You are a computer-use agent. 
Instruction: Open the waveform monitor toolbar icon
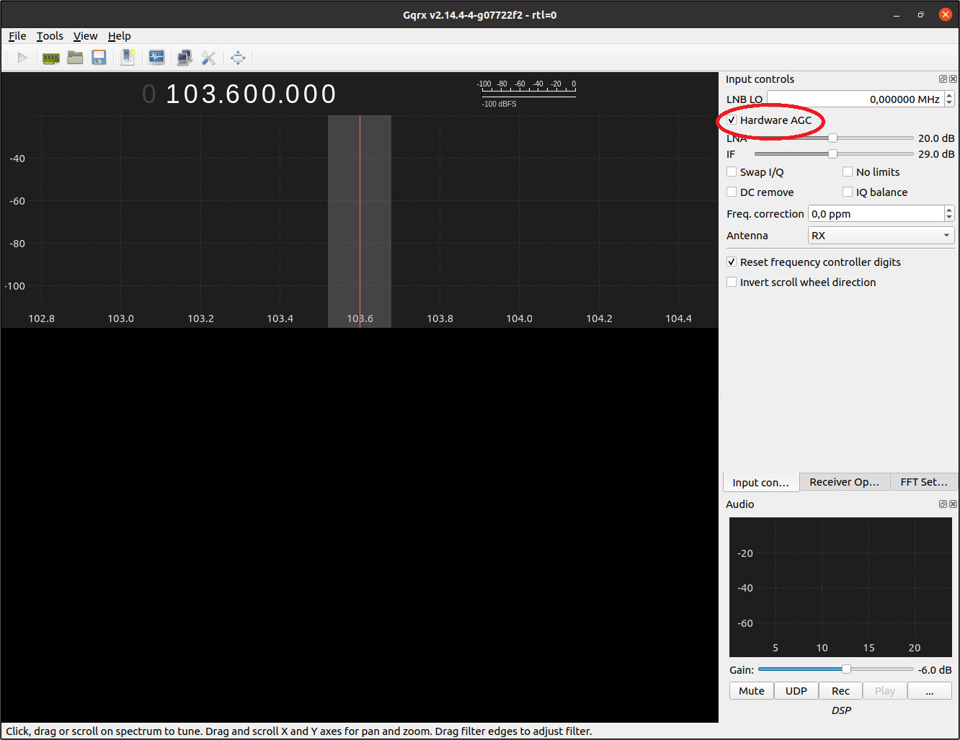pyautogui.click(x=156, y=58)
